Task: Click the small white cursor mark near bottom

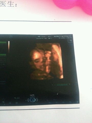Action: [58, 94]
